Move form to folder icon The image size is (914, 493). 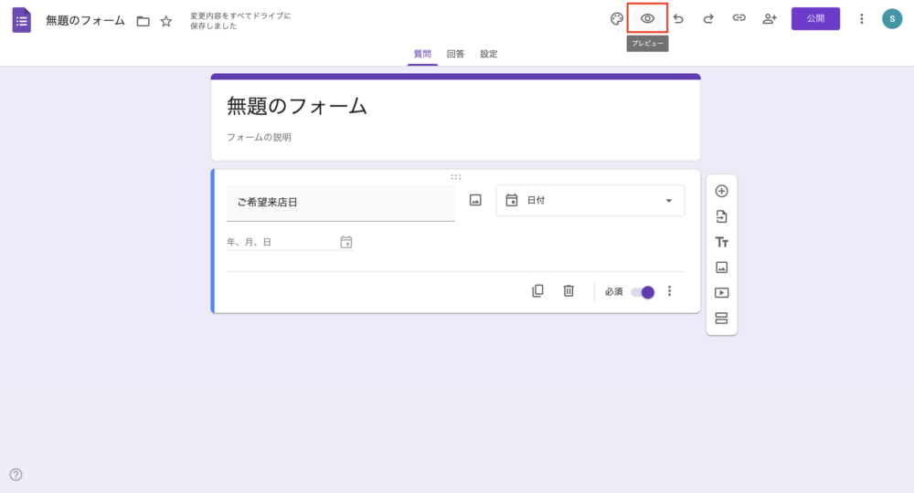click(143, 22)
